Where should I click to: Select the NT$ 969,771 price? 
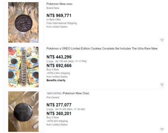coord(59,16)
